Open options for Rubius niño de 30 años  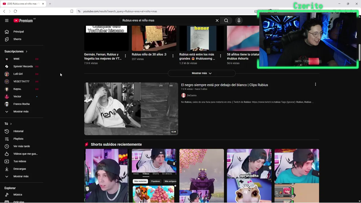tap(173, 56)
